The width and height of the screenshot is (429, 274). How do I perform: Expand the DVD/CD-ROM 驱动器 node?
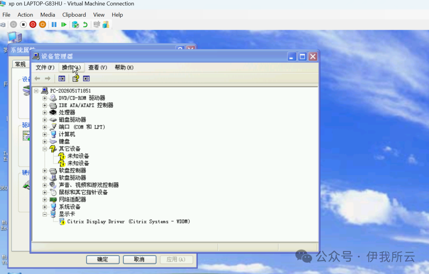(x=45, y=98)
